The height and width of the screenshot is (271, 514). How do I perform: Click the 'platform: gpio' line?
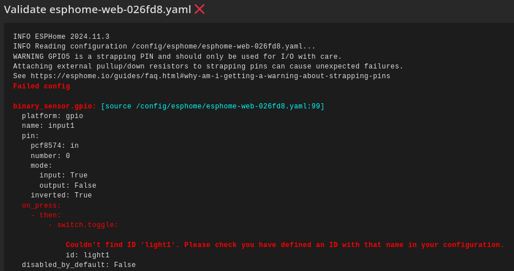coord(52,116)
